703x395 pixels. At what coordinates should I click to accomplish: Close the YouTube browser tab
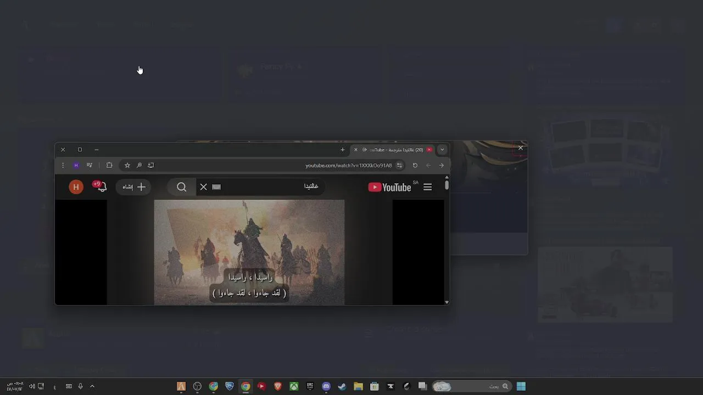pos(355,150)
